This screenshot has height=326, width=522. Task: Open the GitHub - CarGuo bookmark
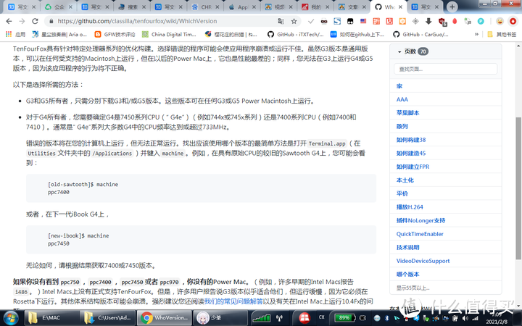[x=420, y=34]
